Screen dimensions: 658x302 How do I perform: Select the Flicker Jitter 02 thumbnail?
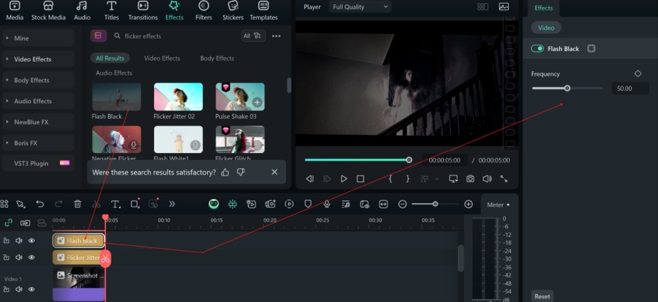click(179, 97)
